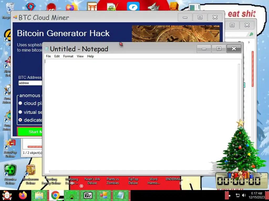Image resolution: width=269 pixels, height=201 pixels.
Task: Open the red fuzzy creature desktop icon
Action: coord(51,7)
